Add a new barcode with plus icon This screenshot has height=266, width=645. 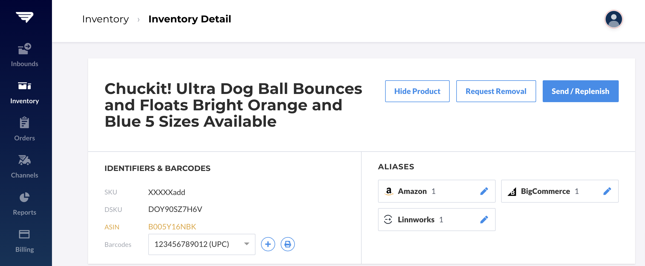click(268, 244)
